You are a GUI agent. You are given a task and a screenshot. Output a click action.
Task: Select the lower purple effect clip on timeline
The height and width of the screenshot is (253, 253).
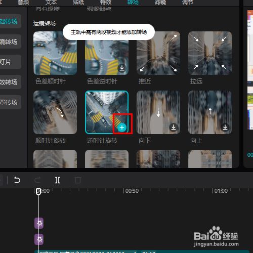click(x=39, y=239)
